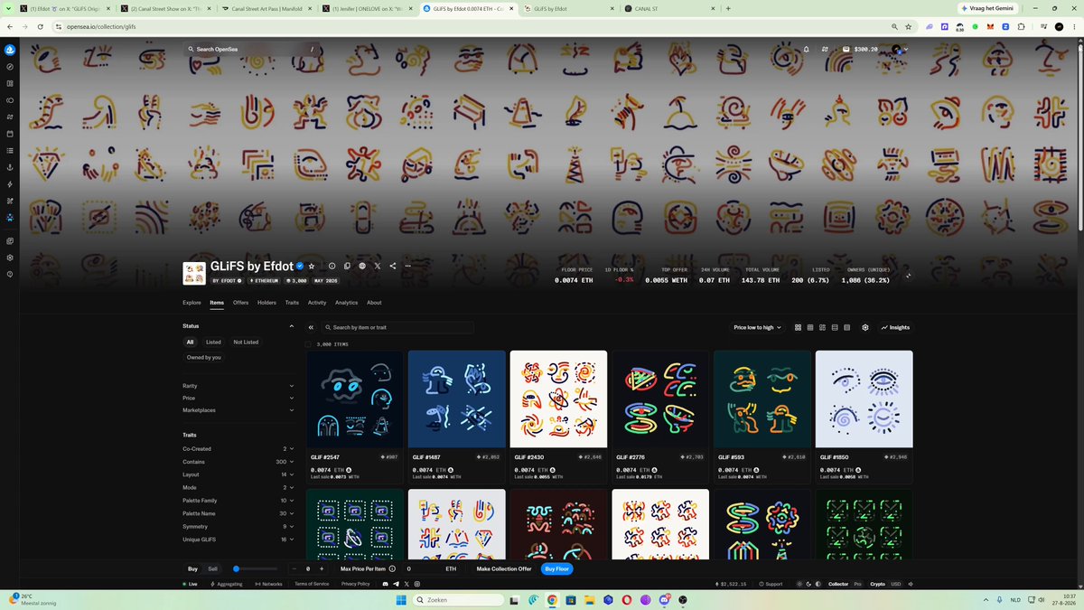Switch the bottom bar to Sell mode

213,569
